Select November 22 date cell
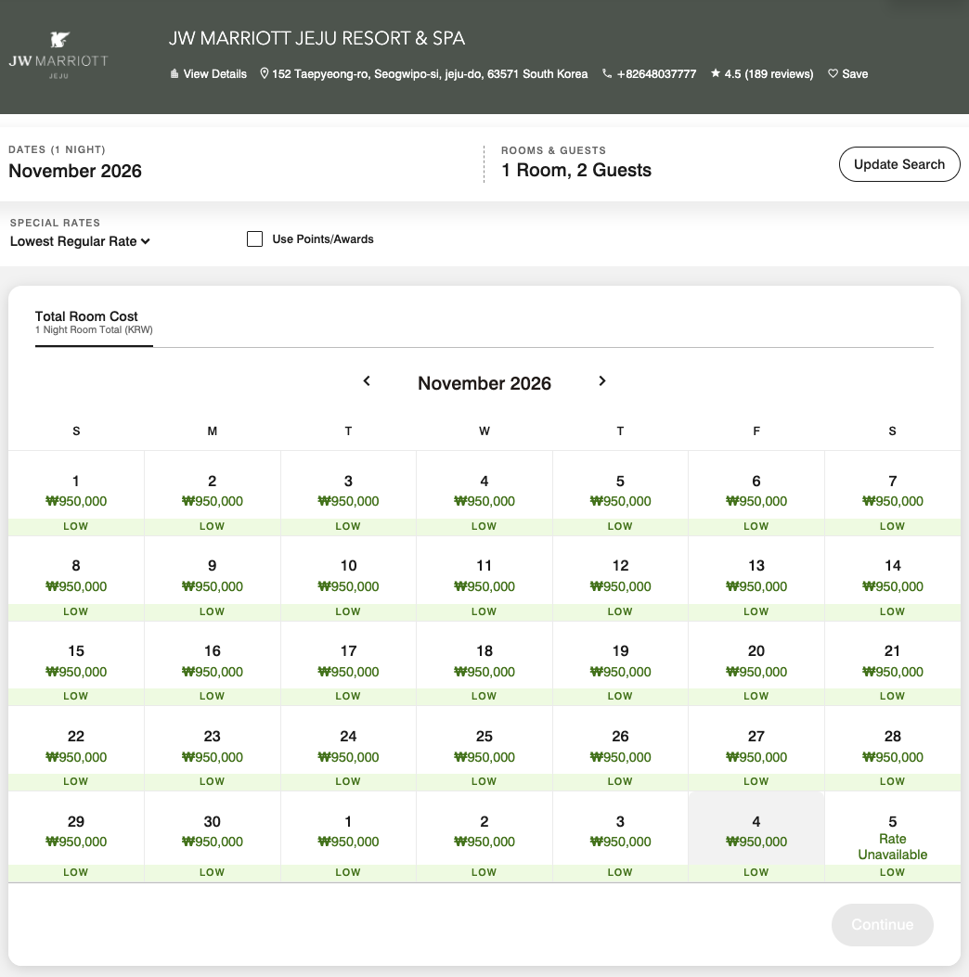The image size is (969, 977). click(x=76, y=749)
